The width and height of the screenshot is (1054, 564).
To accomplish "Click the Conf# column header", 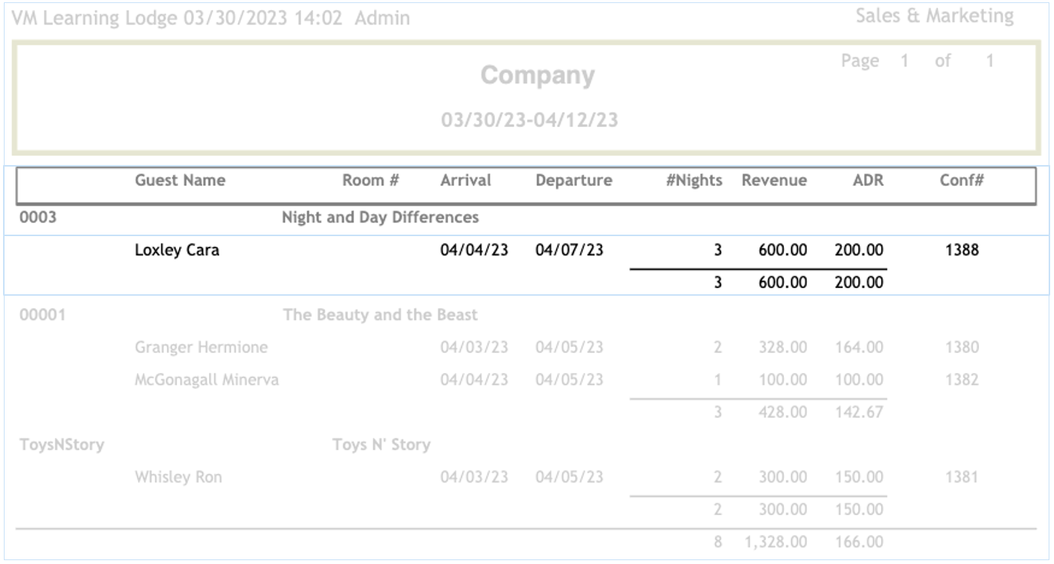I will (961, 180).
